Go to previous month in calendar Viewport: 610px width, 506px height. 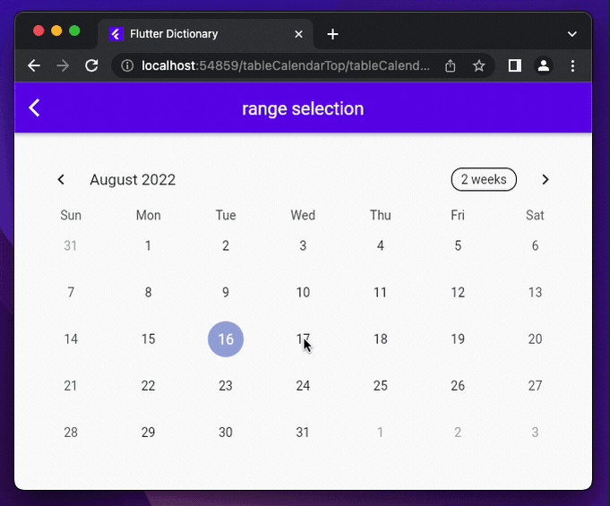[61, 180]
